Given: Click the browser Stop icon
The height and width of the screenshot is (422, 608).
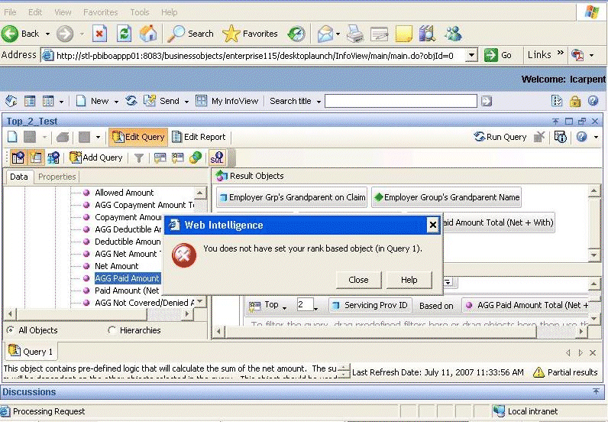Looking at the screenshot, I should tap(100, 34).
